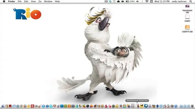Launch Illustrator (Ai) from the dock
Image resolution: width=195 pixels, height=109 pixels.
tap(69, 106)
